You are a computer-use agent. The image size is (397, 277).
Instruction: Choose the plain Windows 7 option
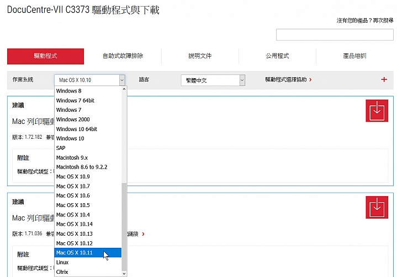tap(88, 110)
